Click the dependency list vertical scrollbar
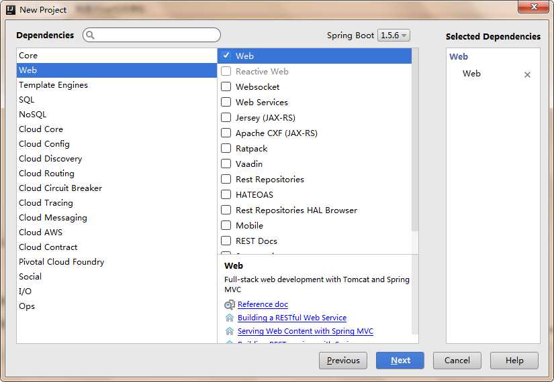 click(415, 139)
